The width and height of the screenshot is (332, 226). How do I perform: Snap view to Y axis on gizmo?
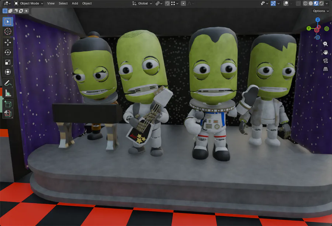pyautogui.click(x=309, y=28)
